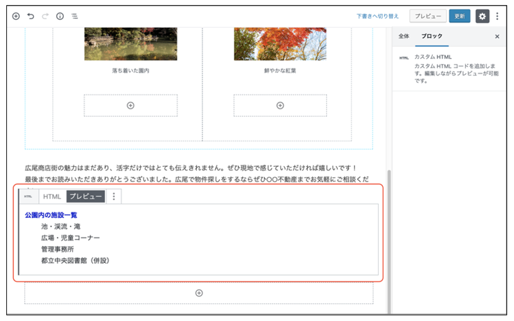The width and height of the screenshot is (514, 321).
Task: Undo the last change
Action: click(x=31, y=16)
